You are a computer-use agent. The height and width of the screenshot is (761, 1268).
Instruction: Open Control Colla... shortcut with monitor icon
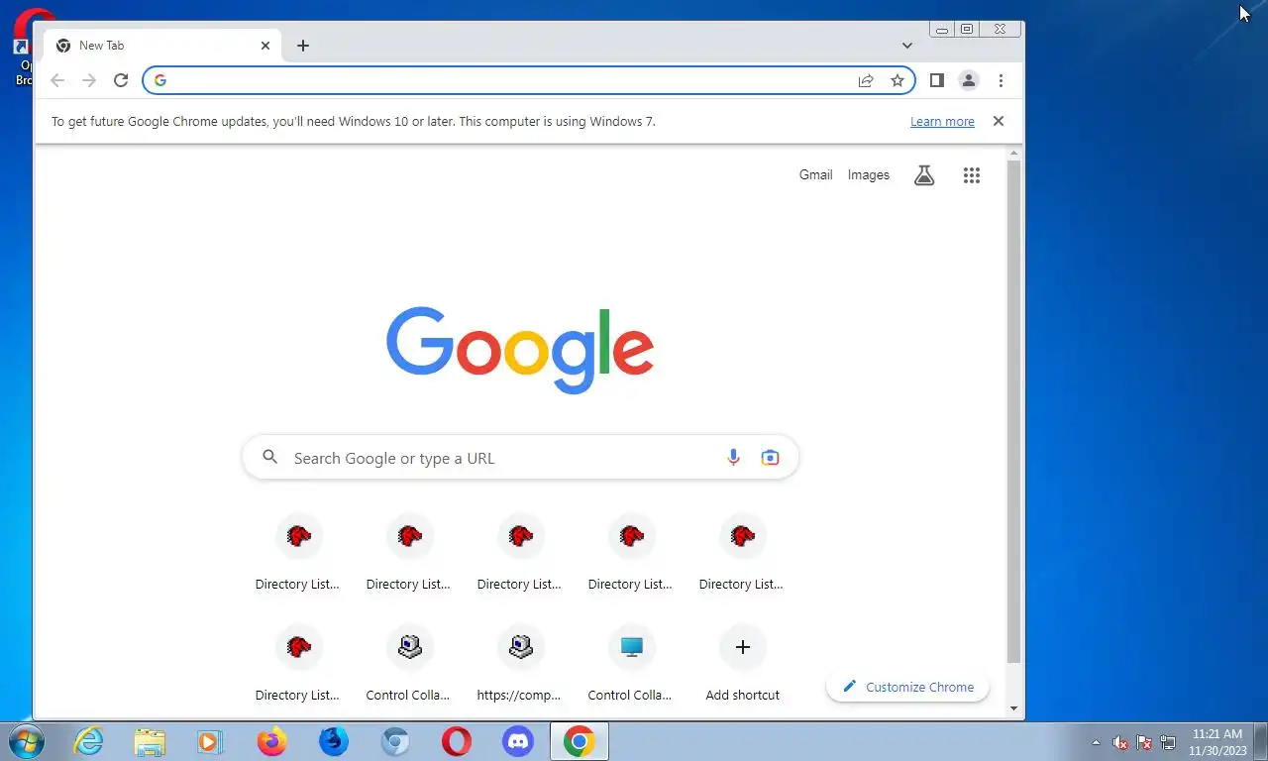[631, 663]
